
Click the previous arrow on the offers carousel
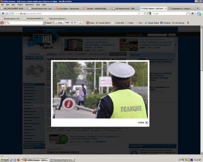coord(62,45)
